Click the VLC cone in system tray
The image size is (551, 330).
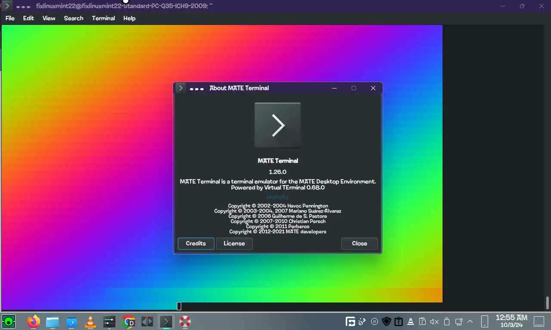(411, 321)
